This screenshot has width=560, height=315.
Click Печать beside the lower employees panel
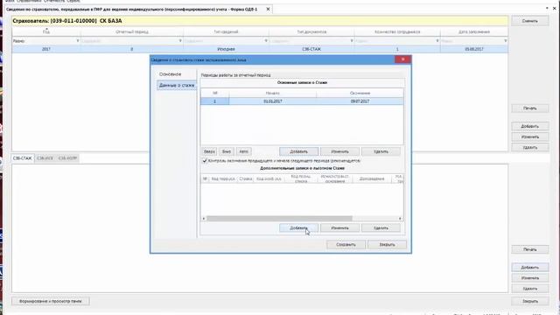pyautogui.click(x=530, y=249)
